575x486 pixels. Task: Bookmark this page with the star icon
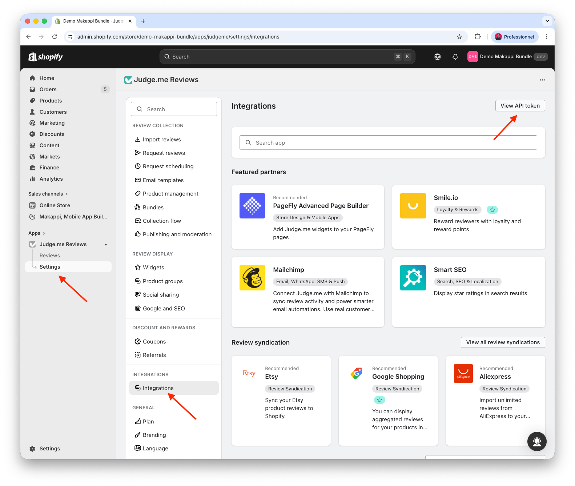[x=459, y=37]
